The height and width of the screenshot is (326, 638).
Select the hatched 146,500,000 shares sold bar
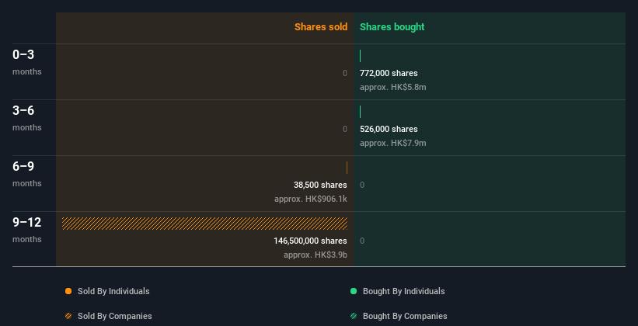tap(204, 224)
